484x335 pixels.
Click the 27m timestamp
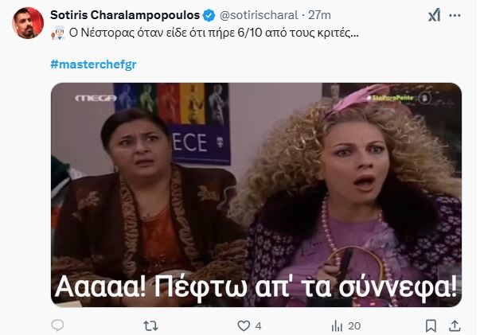tap(319, 15)
